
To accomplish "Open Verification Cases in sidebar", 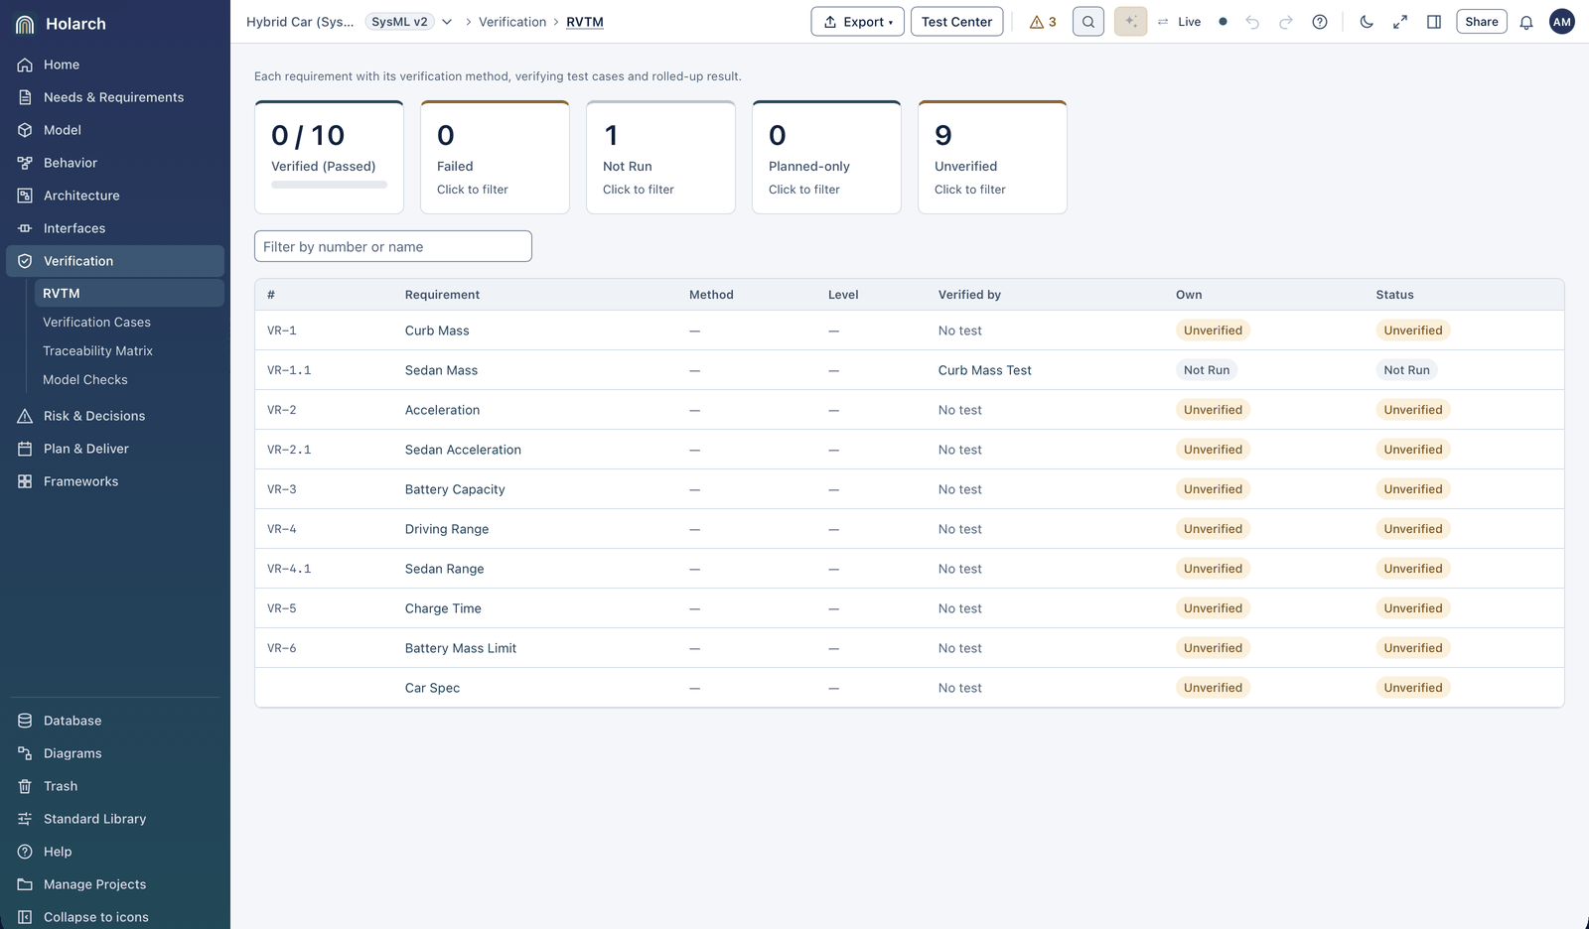I will click(96, 323).
